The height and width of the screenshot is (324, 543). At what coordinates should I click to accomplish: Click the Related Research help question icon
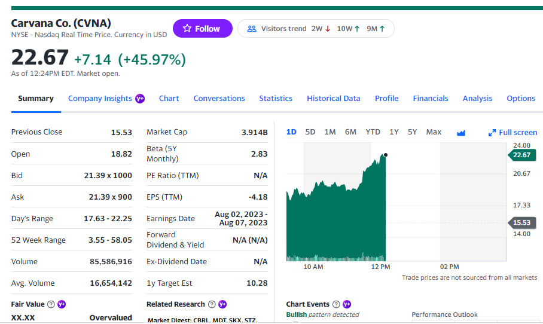tap(212, 304)
